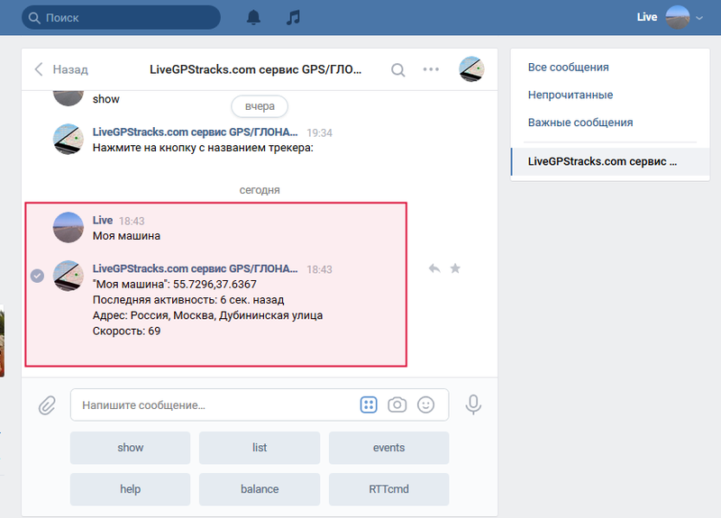Toggle the bot keyboard grid icon

click(x=368, y=405)
